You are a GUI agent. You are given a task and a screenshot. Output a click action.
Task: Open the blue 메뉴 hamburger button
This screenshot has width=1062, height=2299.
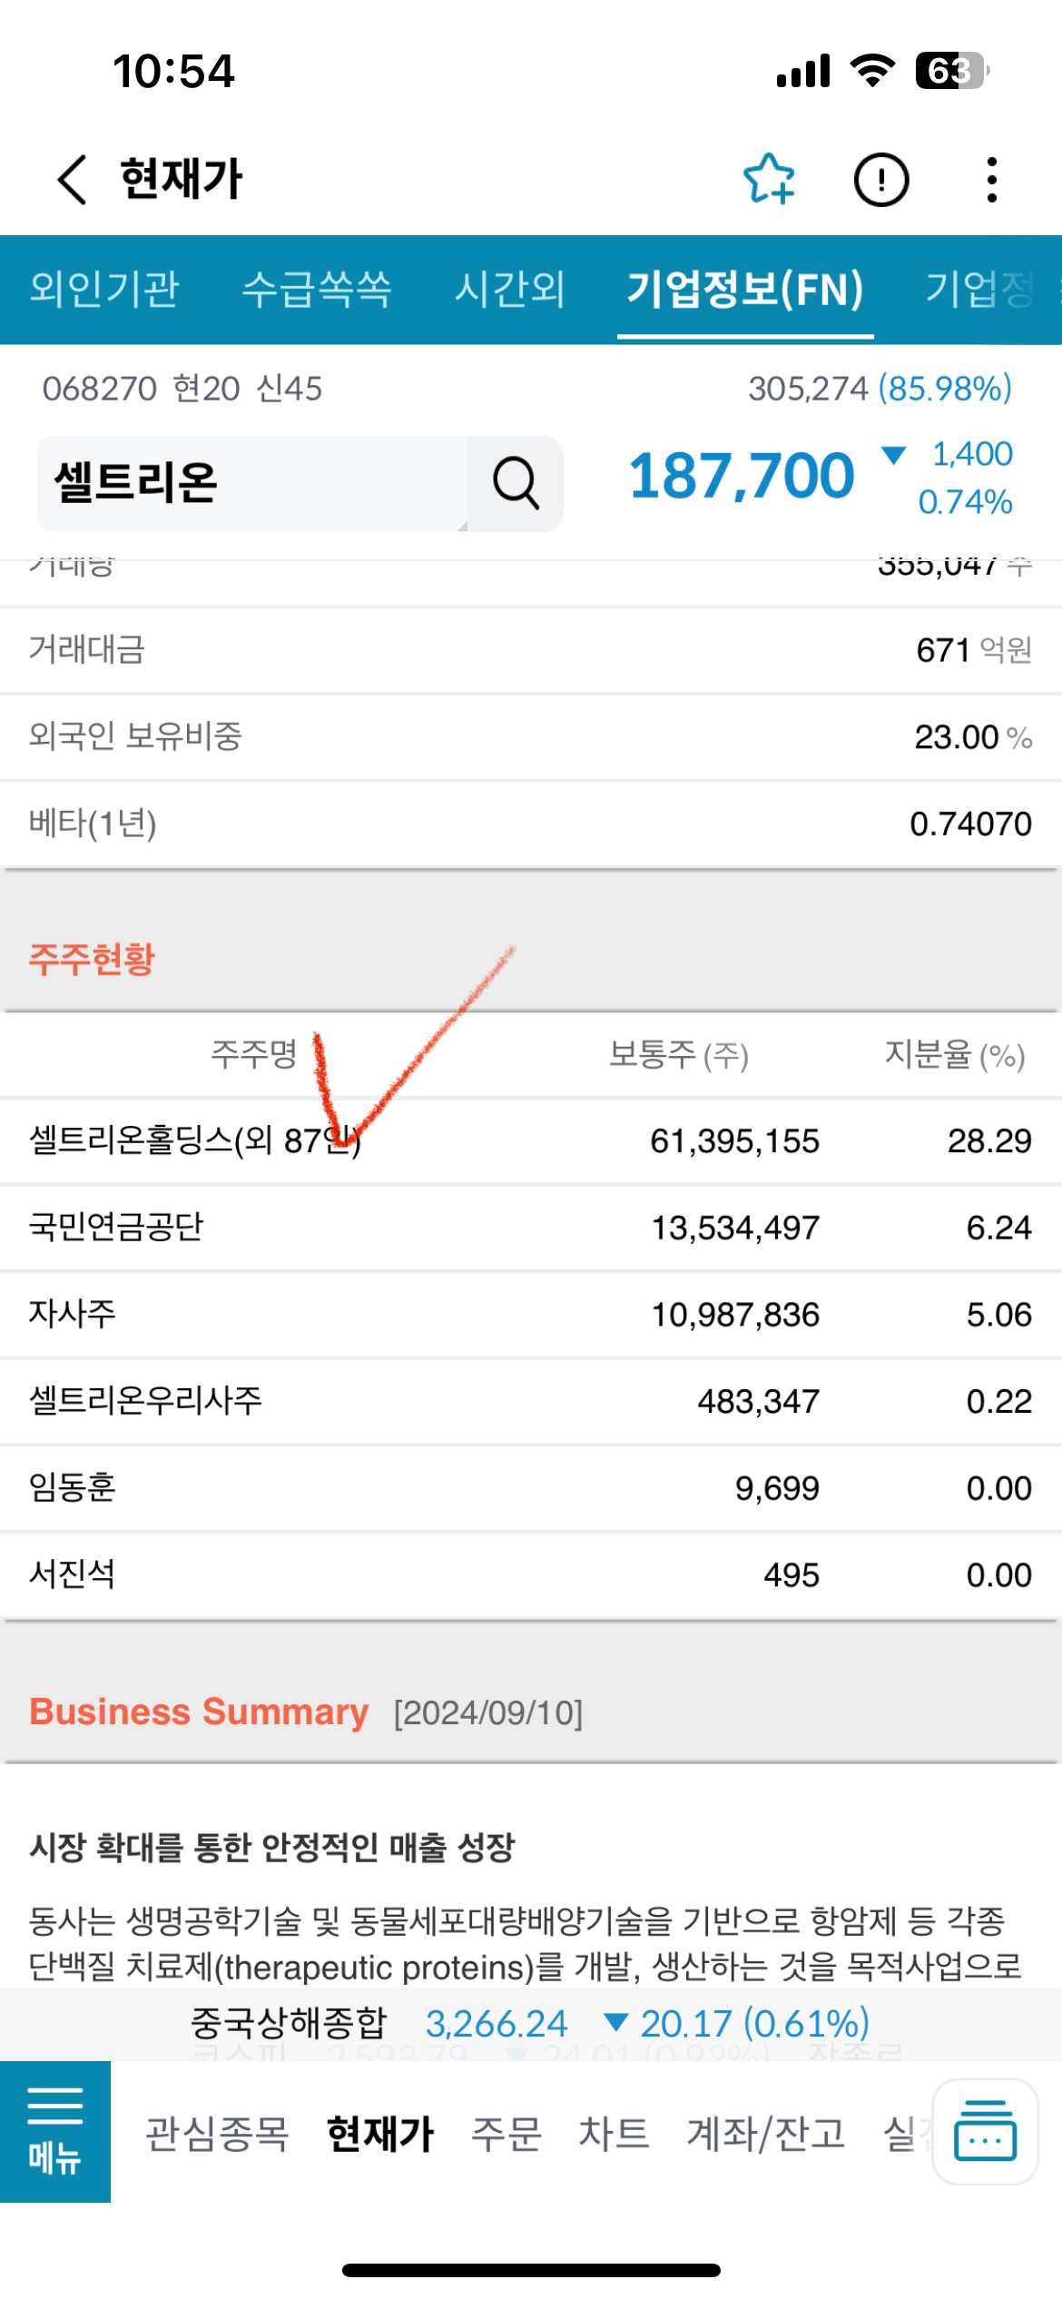coord(55,2131)
